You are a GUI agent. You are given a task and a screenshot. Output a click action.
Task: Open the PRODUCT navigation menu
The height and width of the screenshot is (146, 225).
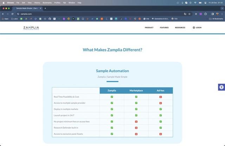(149, 27)
